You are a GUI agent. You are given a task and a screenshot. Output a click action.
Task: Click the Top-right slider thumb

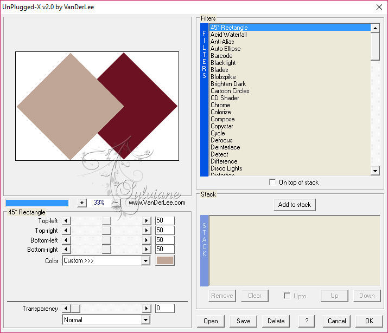106,230
